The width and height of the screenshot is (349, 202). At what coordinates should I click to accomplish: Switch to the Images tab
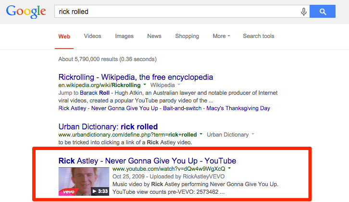click(x=124, y=36)
